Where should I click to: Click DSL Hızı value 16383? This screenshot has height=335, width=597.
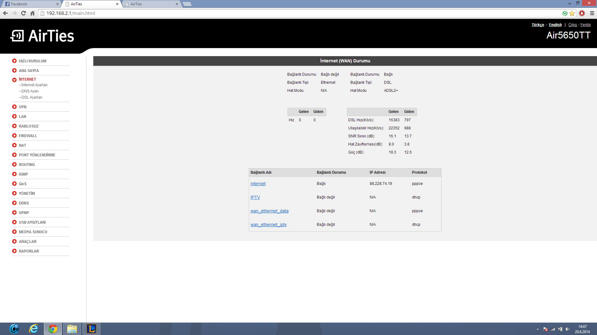394,120
